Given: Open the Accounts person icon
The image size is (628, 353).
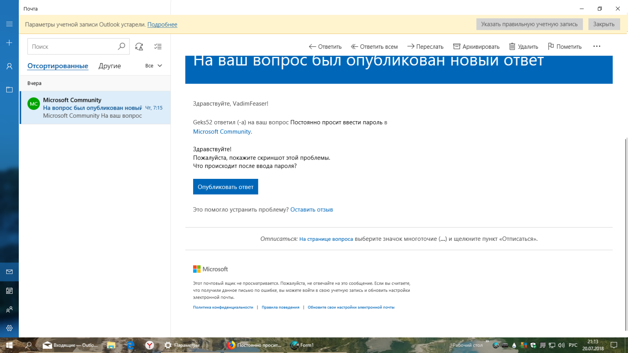Looking at the screenshot, I should coord(9,66).
